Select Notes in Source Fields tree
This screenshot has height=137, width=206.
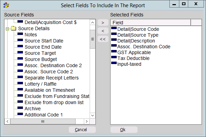(31, 35)
